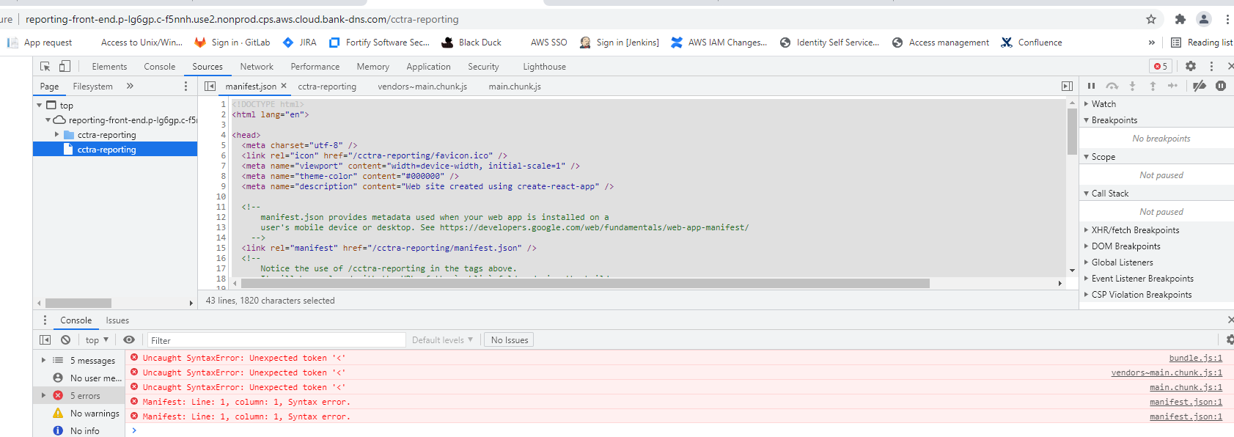Open DevTools settings gear
The width and height of the screenshot is (1234, 437).
pos(1191,66)
